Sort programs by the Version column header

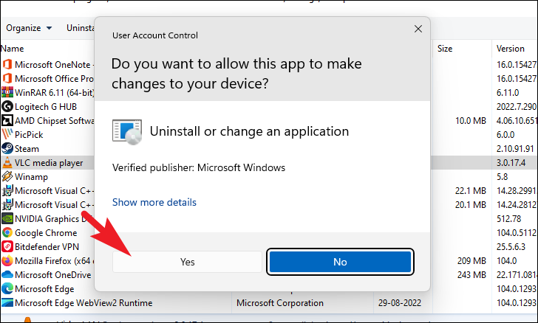click(x=510, y=49)
